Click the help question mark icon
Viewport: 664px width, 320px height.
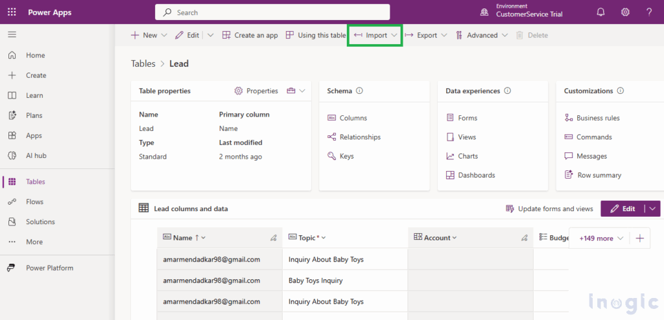click(x=649, y=12)
